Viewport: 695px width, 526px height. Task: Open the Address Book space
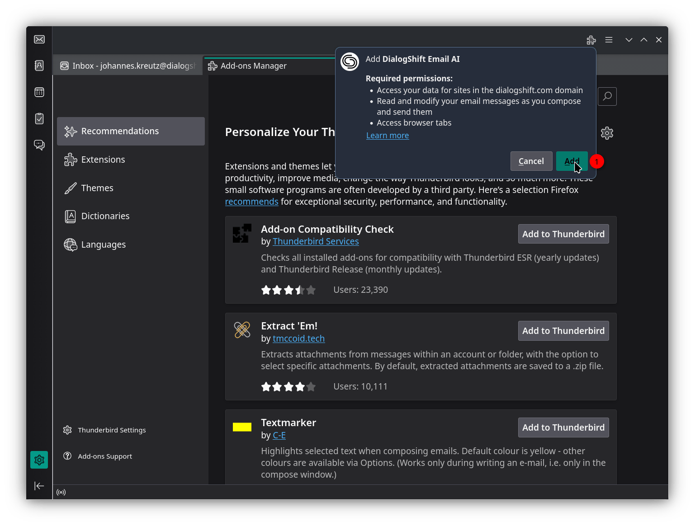(39, 66)
